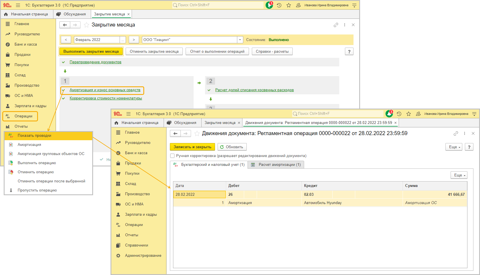The width and height of the screenshot is (480, 275).
Task: Open Склад section in back sidebar
Action: point(20,75)
